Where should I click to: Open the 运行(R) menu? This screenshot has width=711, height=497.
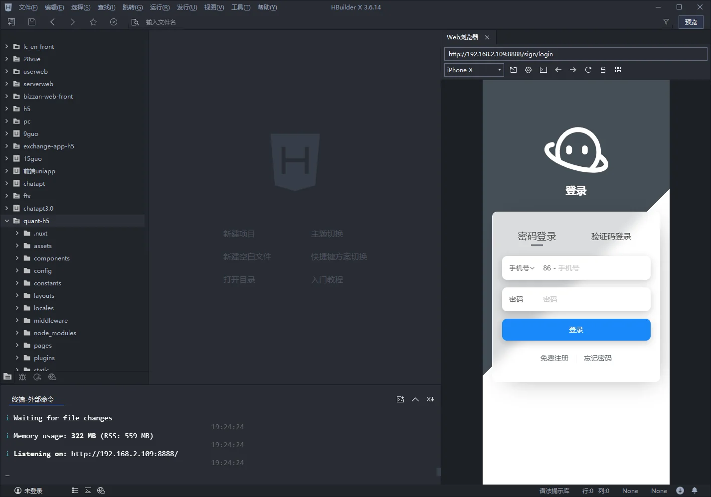(x=160, y=7)
